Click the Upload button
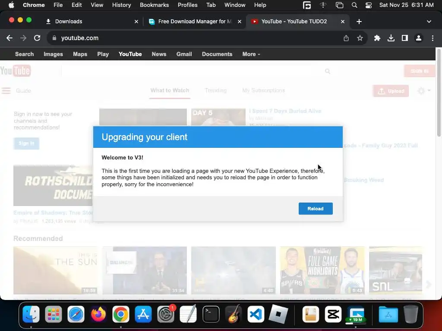 [391, 91]
